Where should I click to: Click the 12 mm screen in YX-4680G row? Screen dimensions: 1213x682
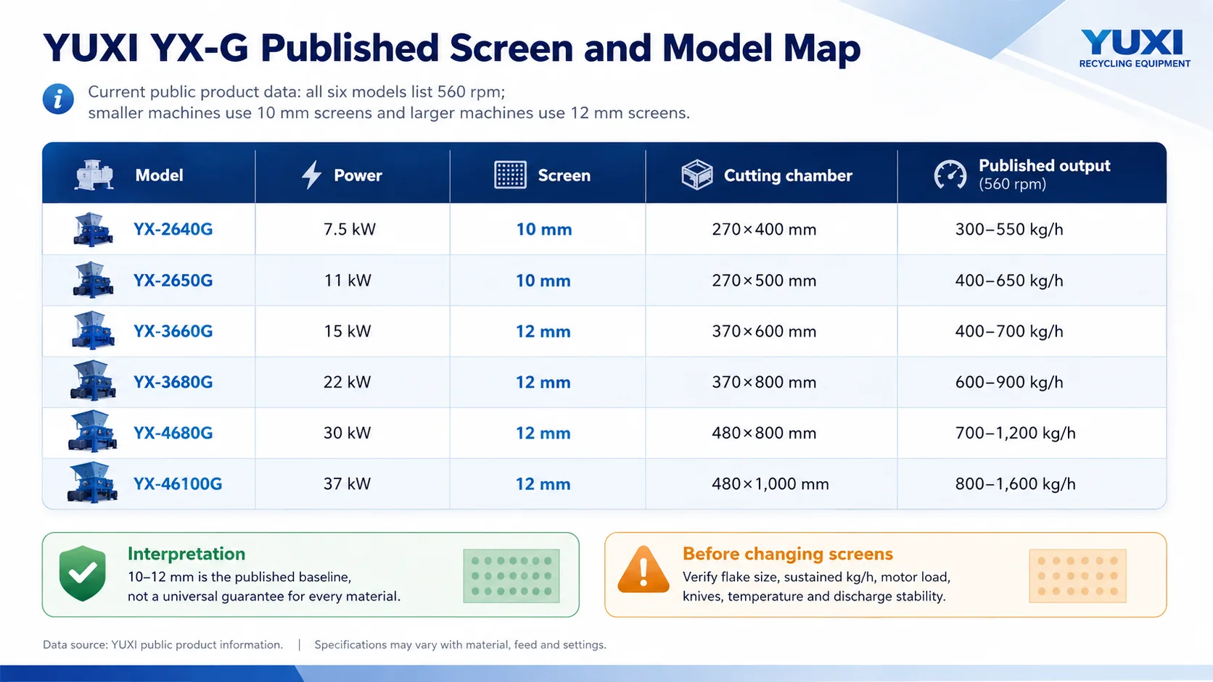click(543, 433)
